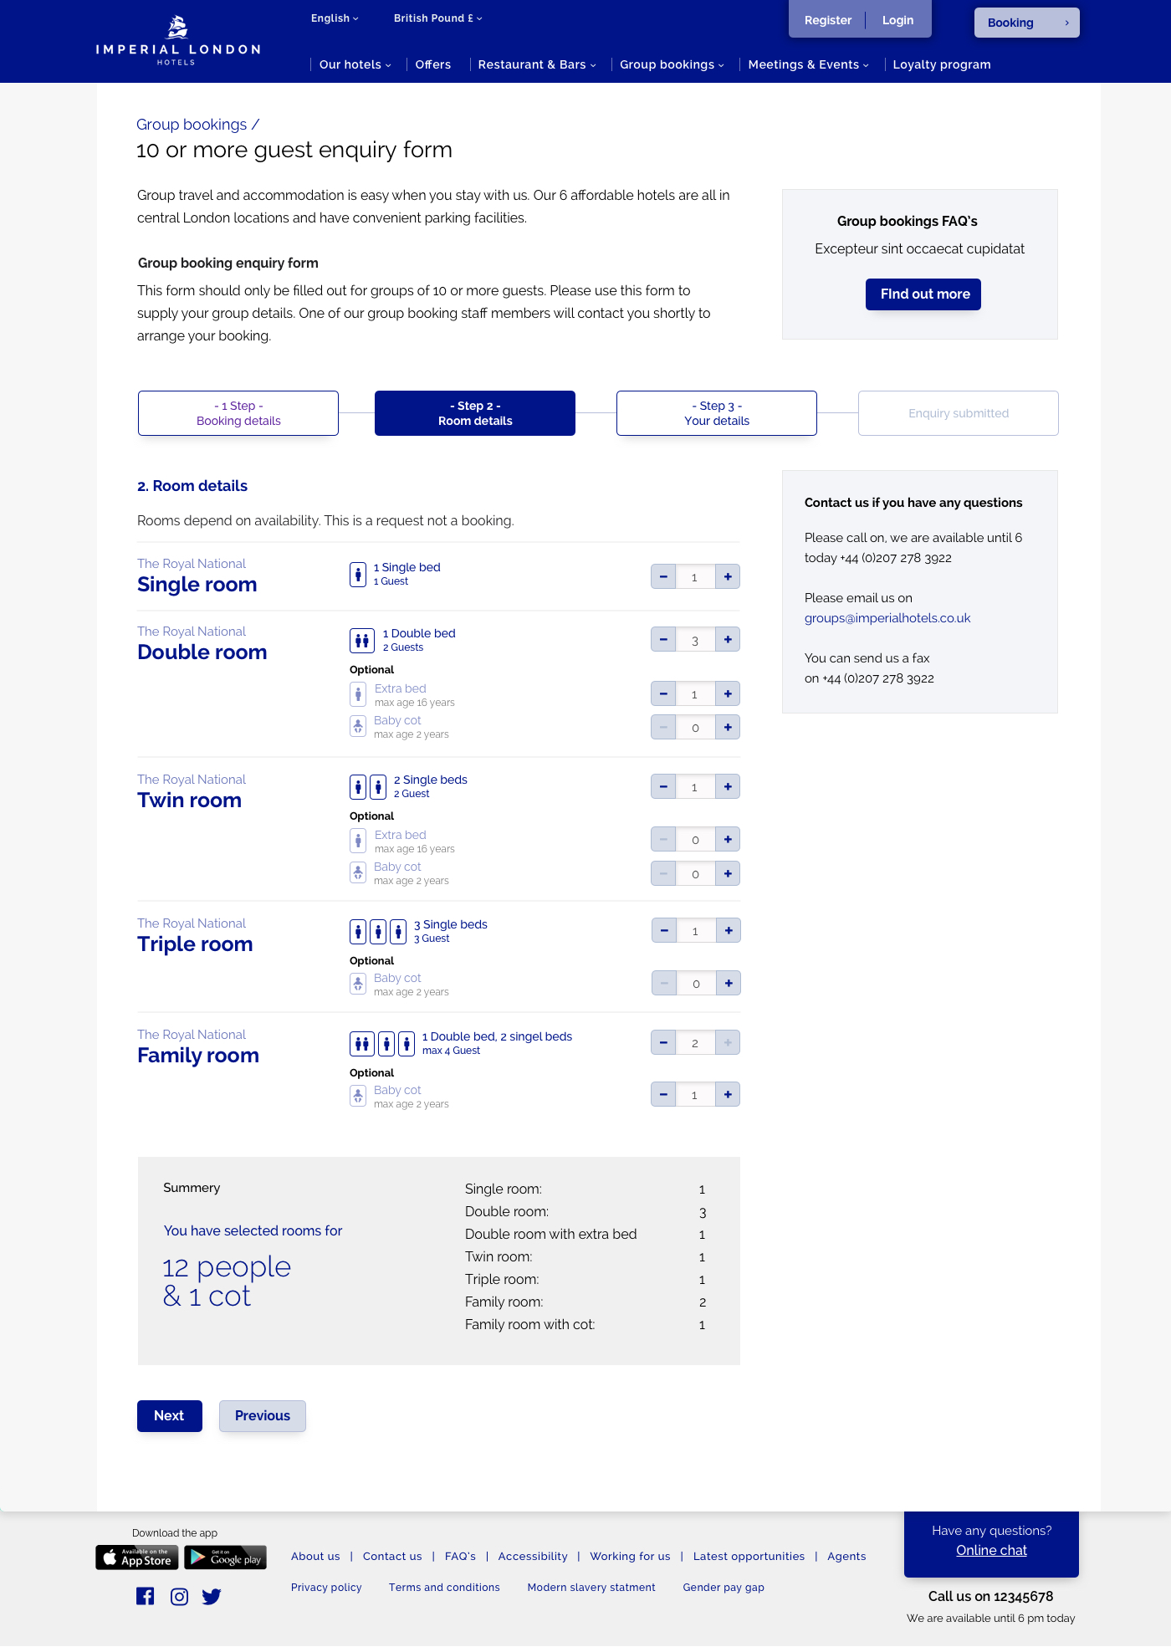This screenshot has width=1171, height=1647.
Task: Go to Step 3 Your details tab
Action: tap(717, 413)
